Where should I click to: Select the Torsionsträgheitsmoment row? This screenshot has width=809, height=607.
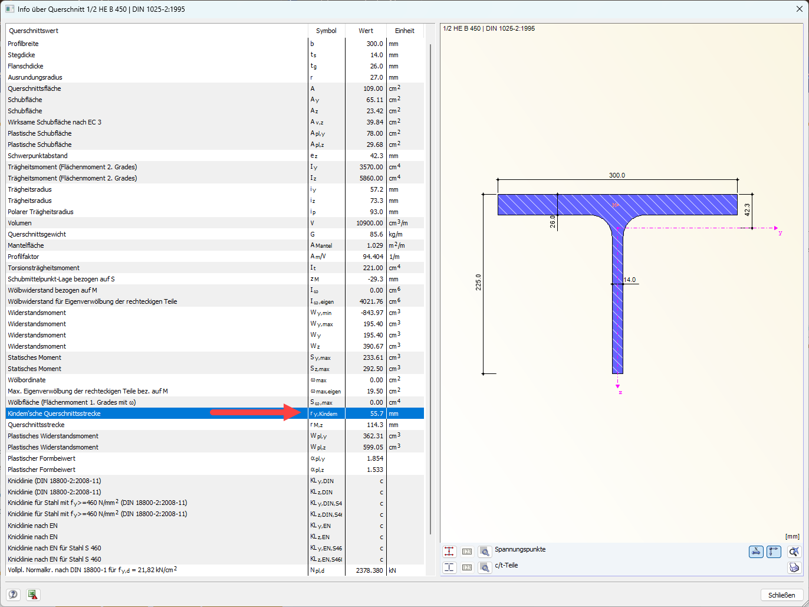tap(215, 268)
